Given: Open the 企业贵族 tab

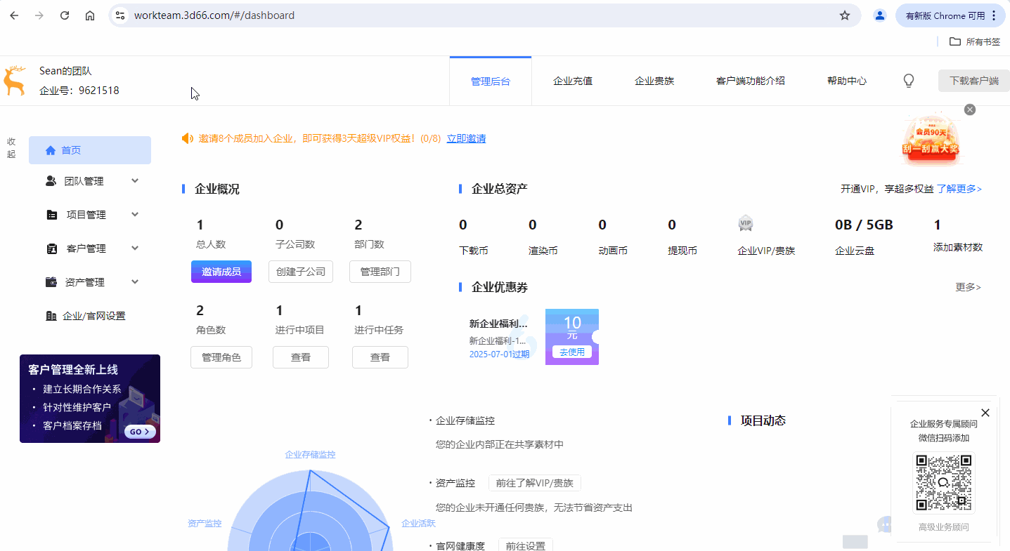Looking at the screenshot, I should click(654, 81).
